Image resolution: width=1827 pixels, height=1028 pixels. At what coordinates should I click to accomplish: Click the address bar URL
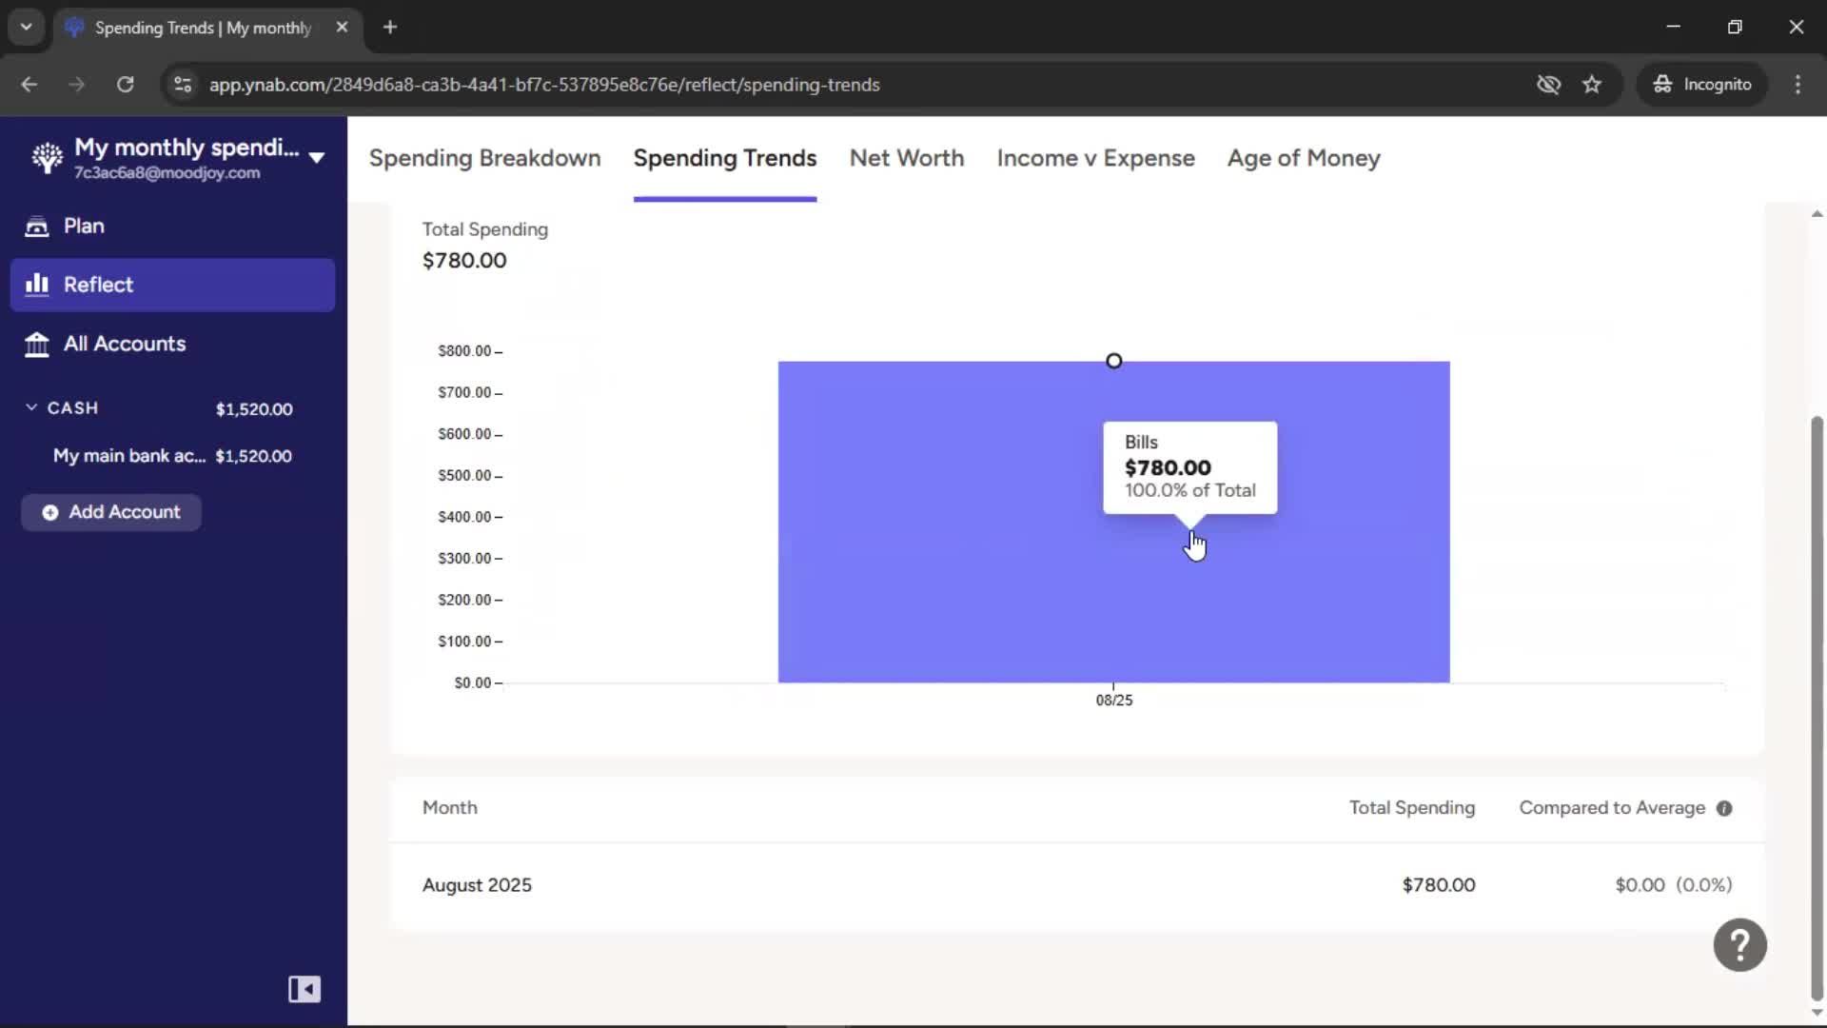point(544,85)
